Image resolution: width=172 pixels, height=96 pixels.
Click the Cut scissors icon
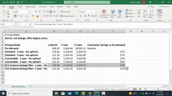[x=8, y=11]
